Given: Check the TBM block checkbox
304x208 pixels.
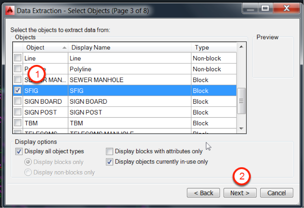Looking at the screenshot, I should point(18,123).
